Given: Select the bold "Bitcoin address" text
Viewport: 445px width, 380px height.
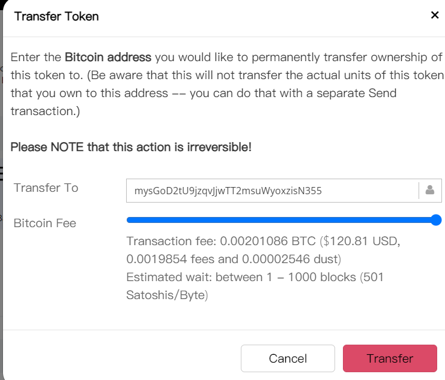Looking at the screenshot, I should pyautogui.click(x=108, y=58).
